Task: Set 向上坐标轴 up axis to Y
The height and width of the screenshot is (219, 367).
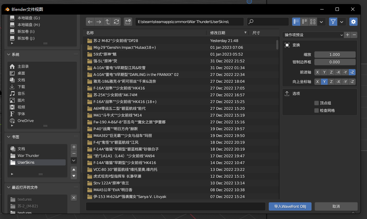Action: (x=324, y=82)
